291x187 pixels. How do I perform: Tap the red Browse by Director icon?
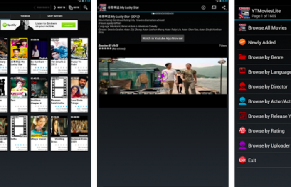coord(242,86)
